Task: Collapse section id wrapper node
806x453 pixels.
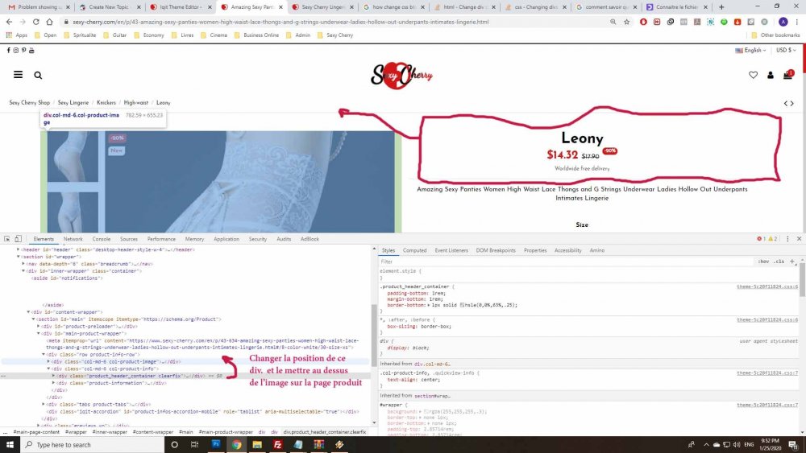Action: (x=19, y=257)
